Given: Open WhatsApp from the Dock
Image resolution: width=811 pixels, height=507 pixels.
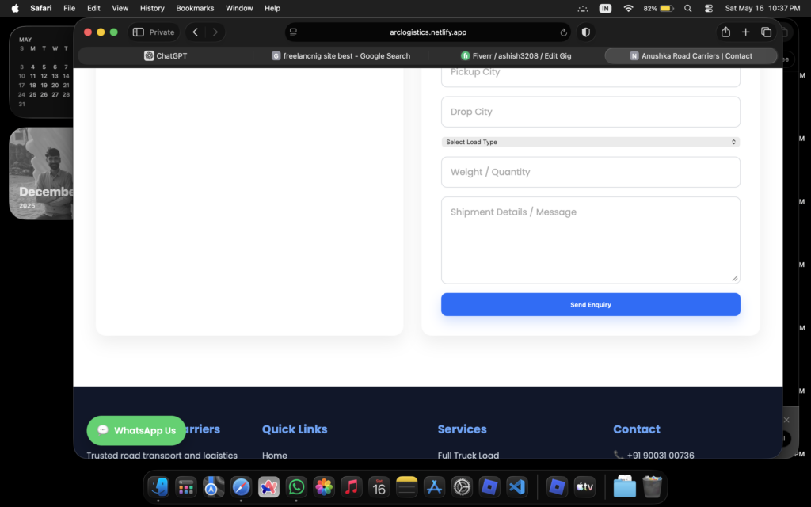Looking at the screenshot, I should (296, 487).
